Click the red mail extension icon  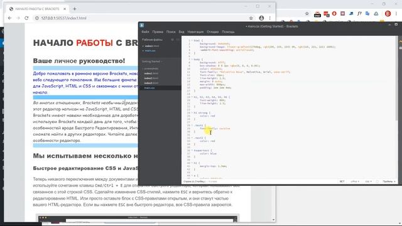pyautogui.click(x=317, y=14)
